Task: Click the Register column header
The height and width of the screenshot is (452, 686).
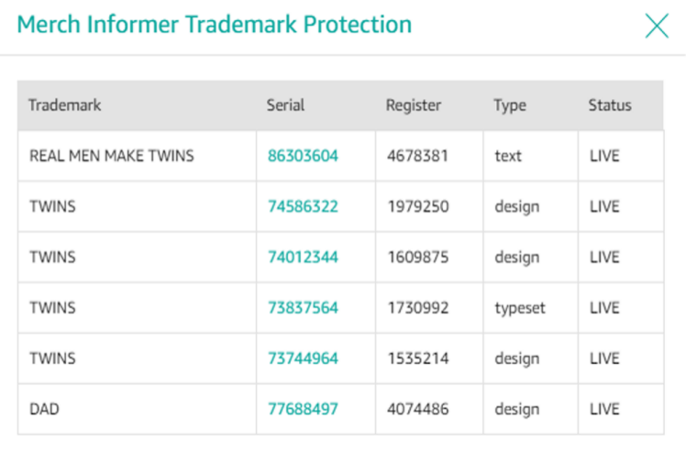Action: click(x=414, y=105)
